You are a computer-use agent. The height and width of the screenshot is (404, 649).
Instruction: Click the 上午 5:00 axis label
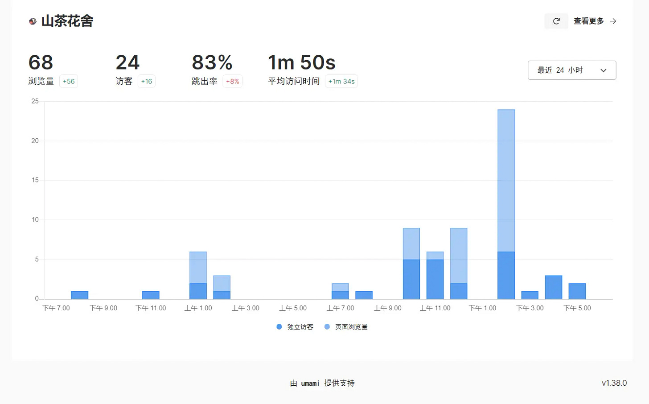tap(293, 308)
